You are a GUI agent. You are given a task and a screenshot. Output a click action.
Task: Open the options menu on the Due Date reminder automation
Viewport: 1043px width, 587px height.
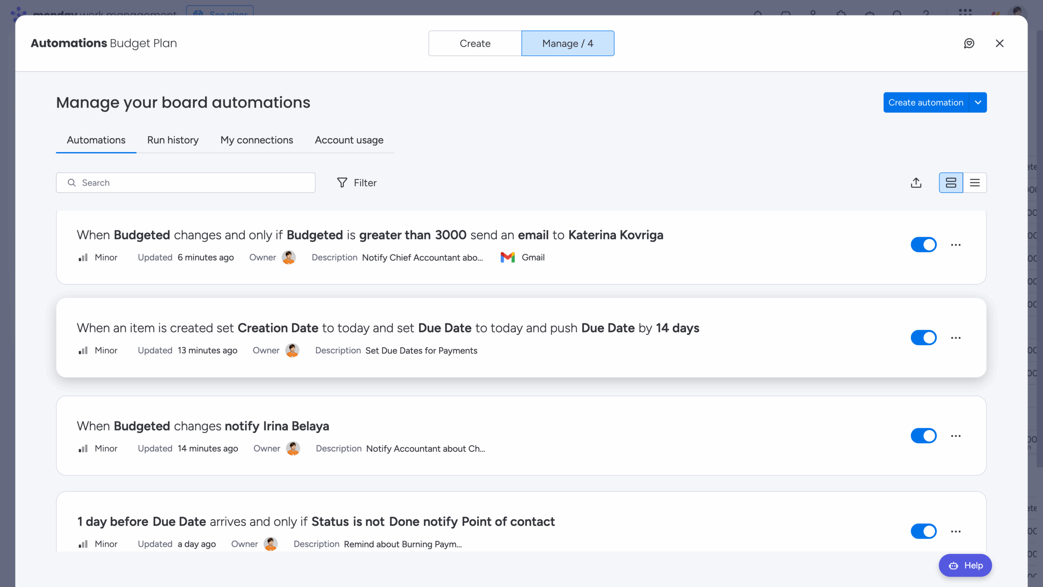pyautogui.click(x=956, y=531)
